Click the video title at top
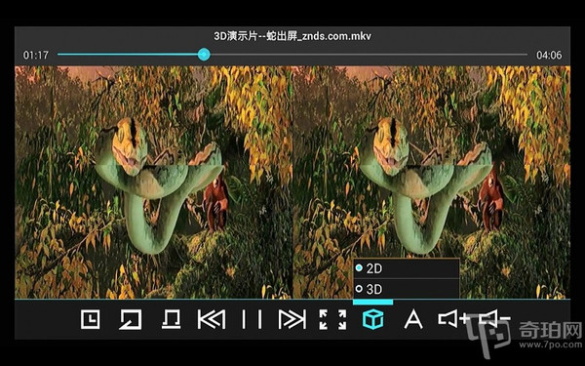Screen dimensions: 585x366 292,36
